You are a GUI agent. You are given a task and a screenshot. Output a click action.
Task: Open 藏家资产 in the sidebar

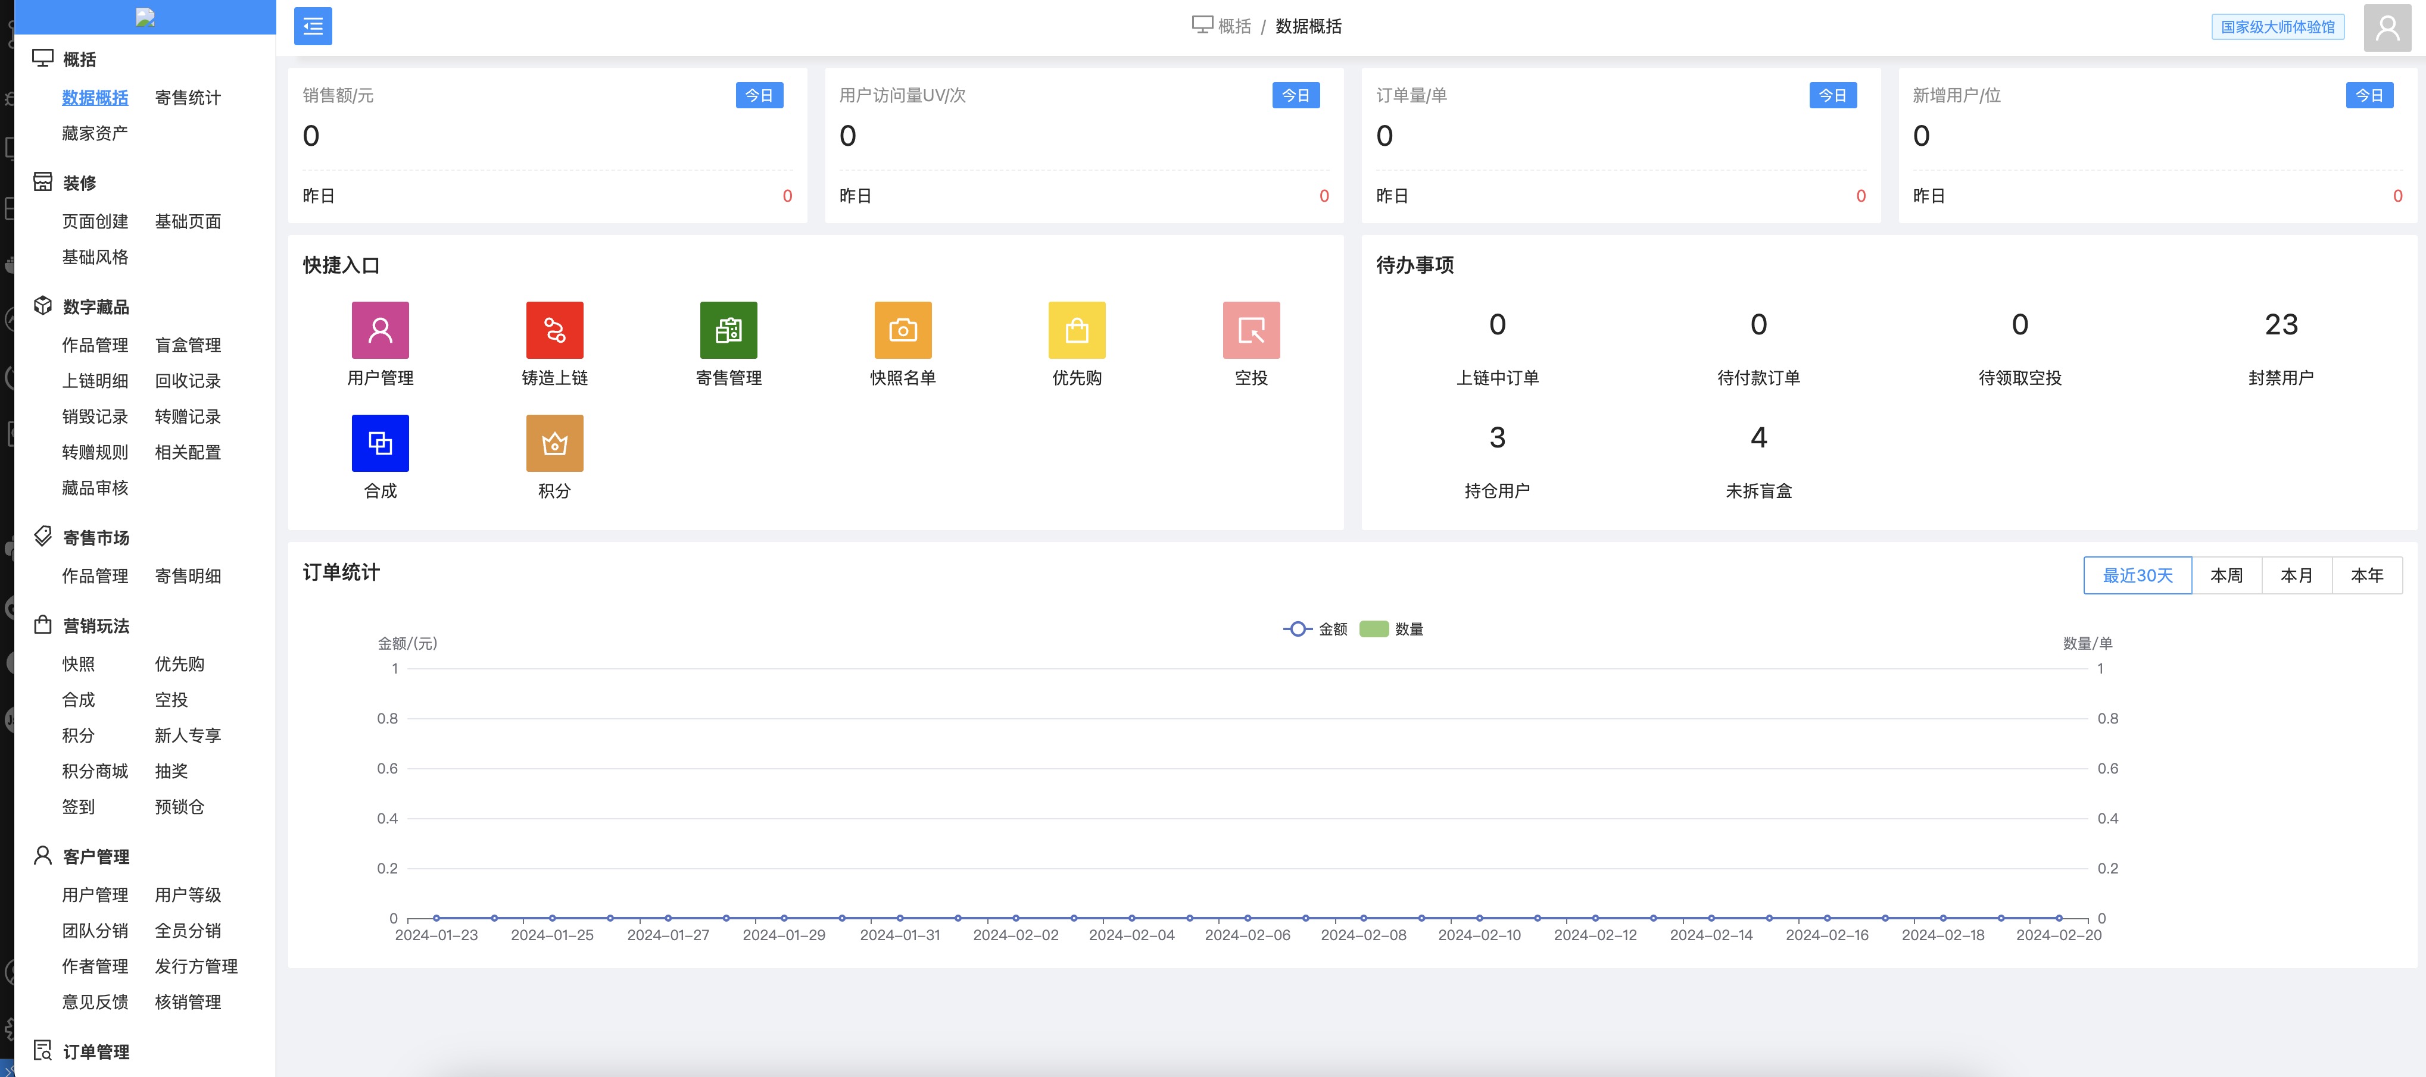click(95, 134)
